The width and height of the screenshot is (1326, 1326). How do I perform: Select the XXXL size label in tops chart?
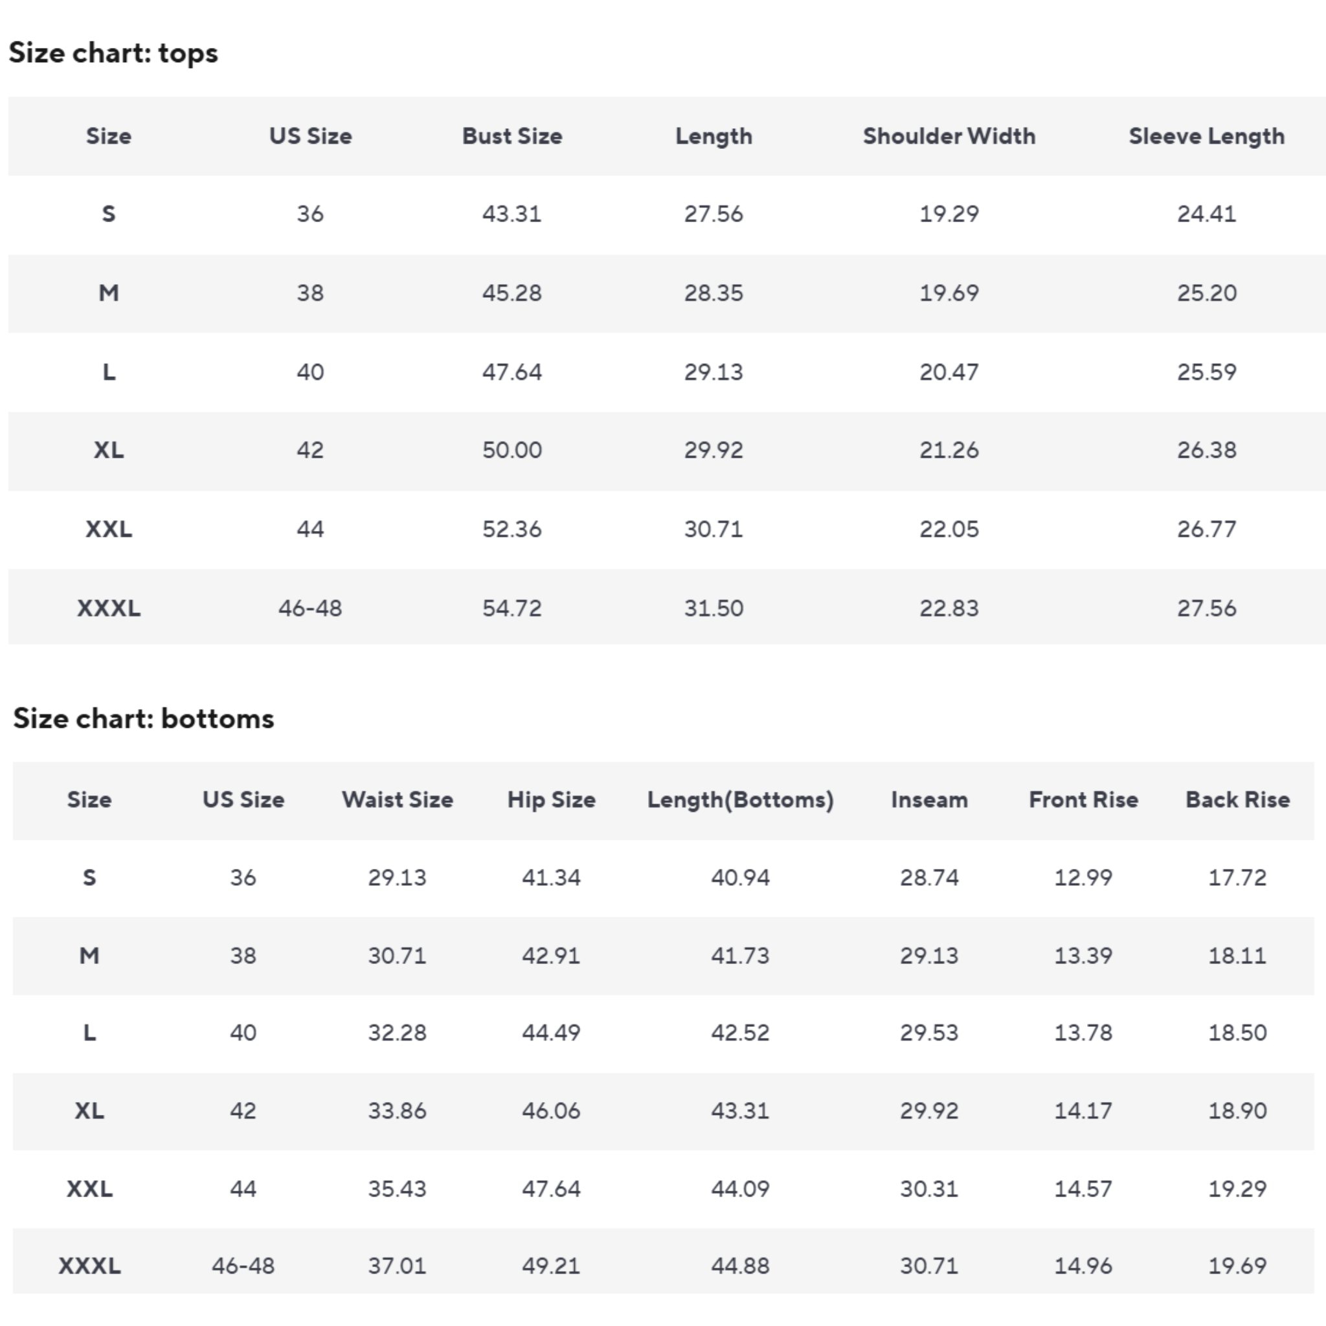[x=108, y=608]
